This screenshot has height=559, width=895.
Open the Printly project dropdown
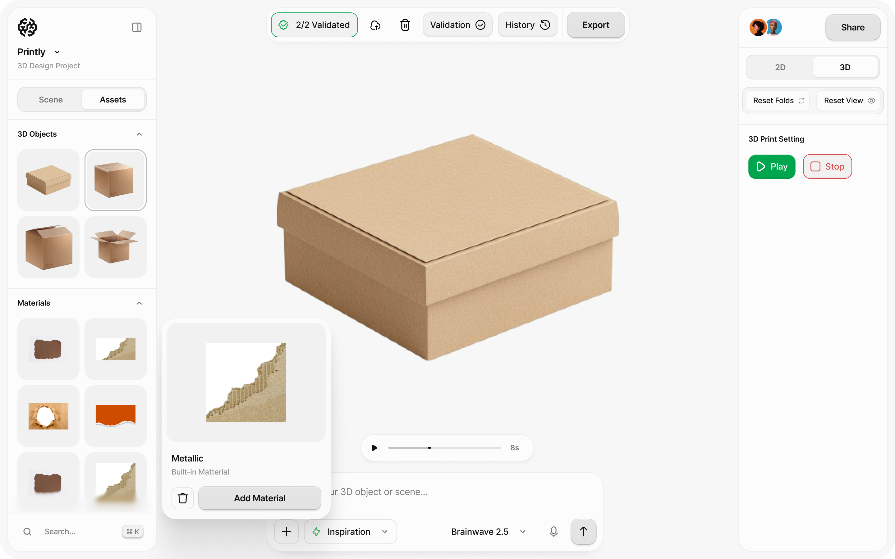pos(57,52)
